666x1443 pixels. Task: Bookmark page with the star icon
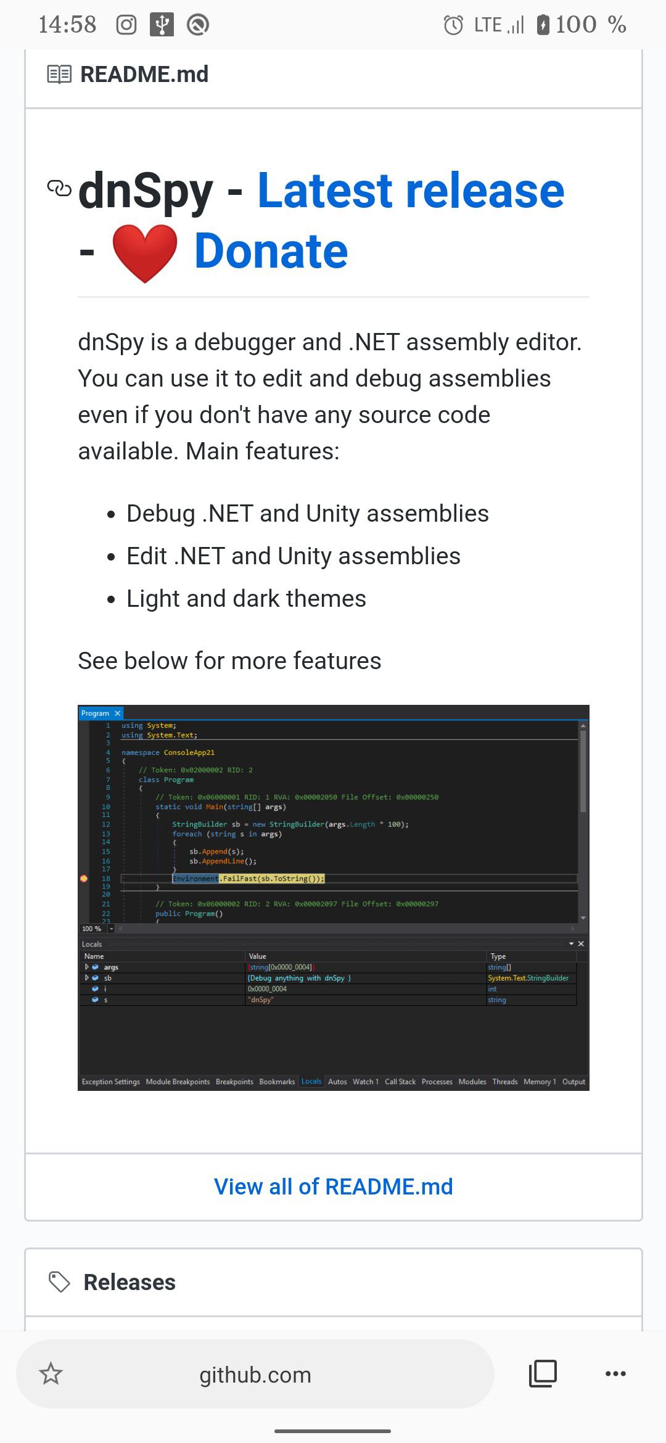pyautogui.click(x=51, y=1373)
